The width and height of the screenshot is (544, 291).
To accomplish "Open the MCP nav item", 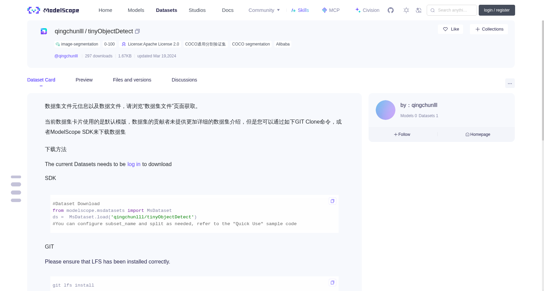I will [x=330, y=10].
